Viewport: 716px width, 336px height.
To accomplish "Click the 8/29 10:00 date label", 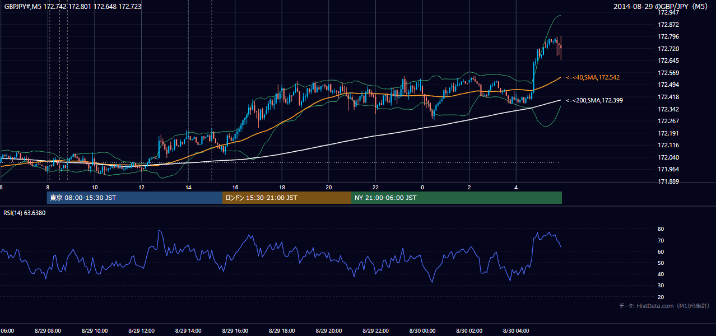I will 95,331.
